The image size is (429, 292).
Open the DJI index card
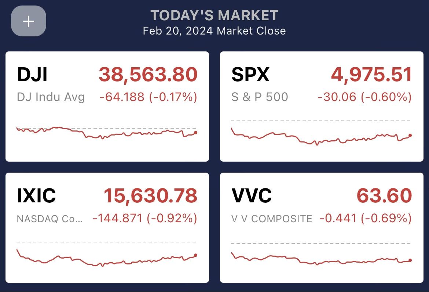pos(107,107)
